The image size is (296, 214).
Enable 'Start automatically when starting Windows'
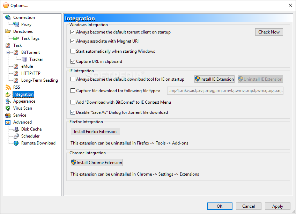(73, 51)
